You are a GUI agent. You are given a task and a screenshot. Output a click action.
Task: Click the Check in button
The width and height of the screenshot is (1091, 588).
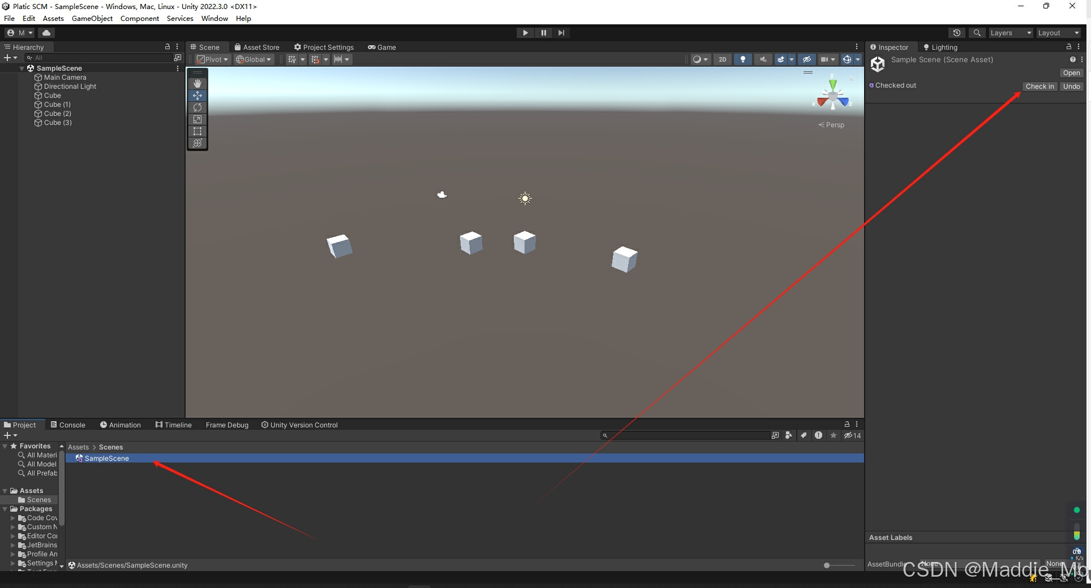click(x=1040, y=87)
